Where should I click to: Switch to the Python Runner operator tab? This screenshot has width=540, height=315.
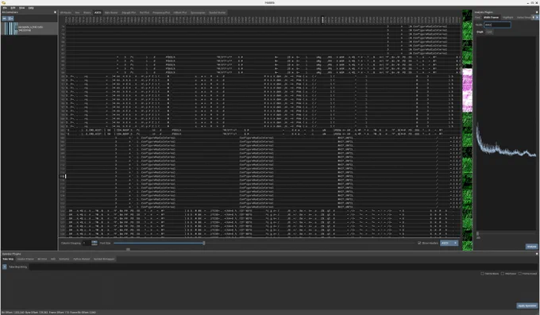point(82,259)
